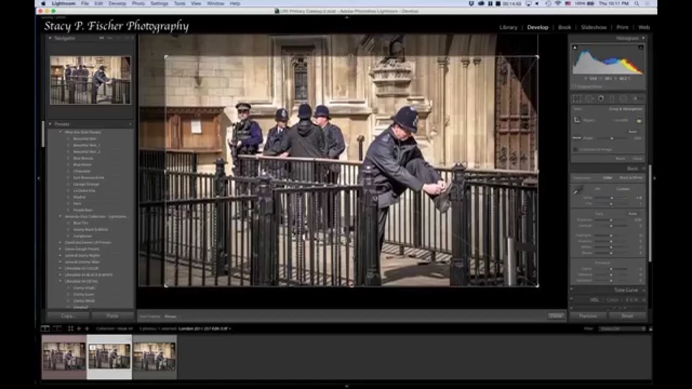Open white balance Custom dropdown
This screenshot has width=692, height=389.
pyautogui.click(x=623, y=189)
